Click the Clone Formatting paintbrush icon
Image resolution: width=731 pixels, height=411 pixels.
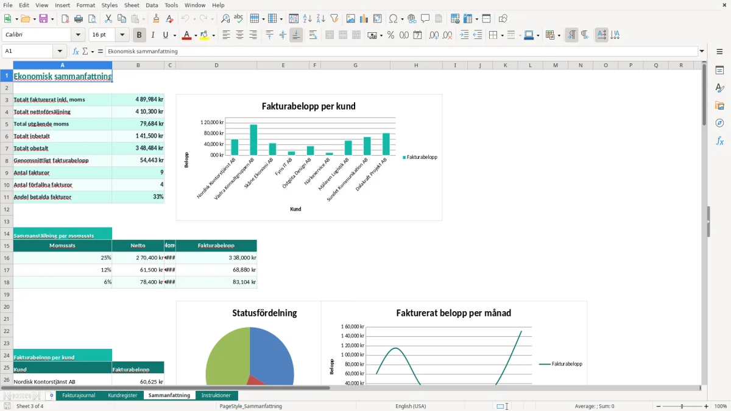coord(157,19)
